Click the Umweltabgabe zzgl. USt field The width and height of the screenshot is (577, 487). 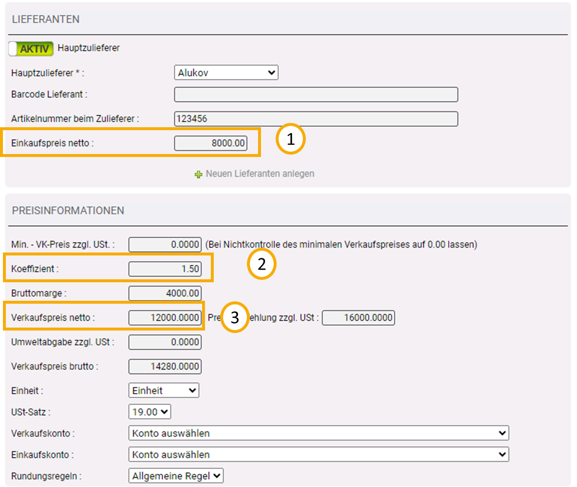(x=165, y=342)
